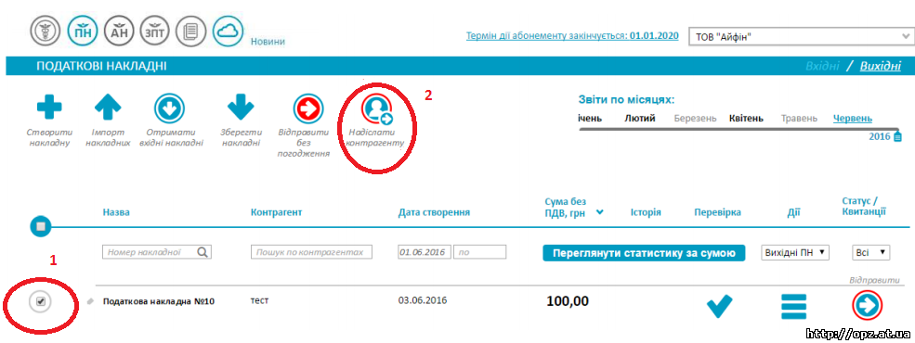915x343 pixels.
Task: Expand the ТОВ "Айфін" company dropdown
Action: [802, 37]
